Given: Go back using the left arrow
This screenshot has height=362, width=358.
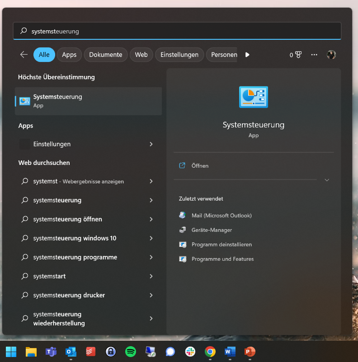Looking at the screenshot, I should tap(24, 55).
